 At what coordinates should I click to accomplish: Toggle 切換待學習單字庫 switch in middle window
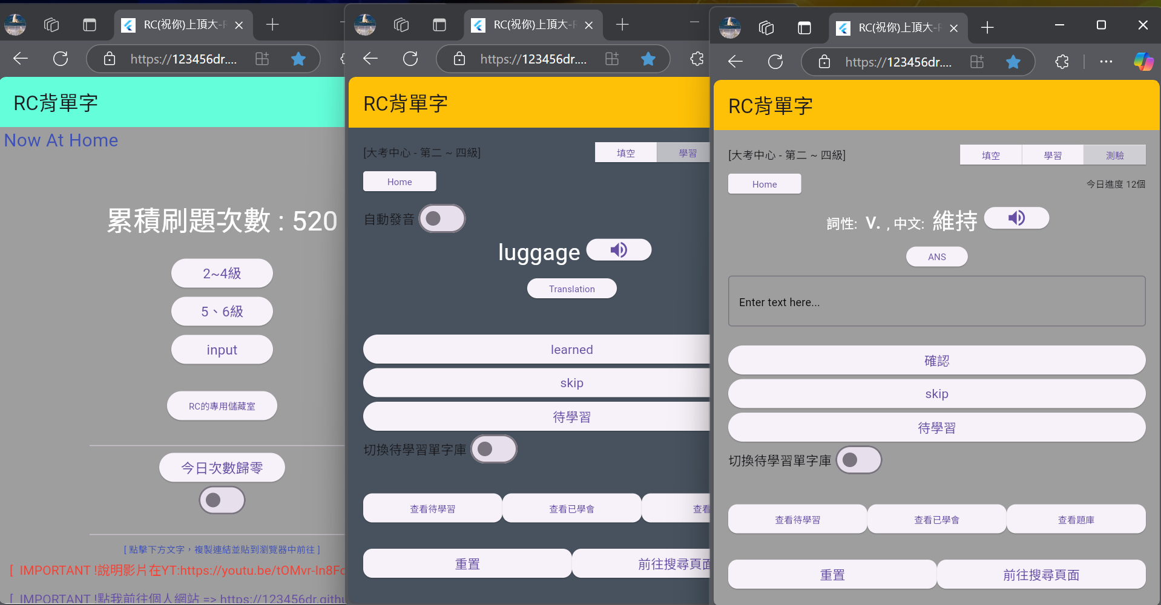[x=493, y=449]
